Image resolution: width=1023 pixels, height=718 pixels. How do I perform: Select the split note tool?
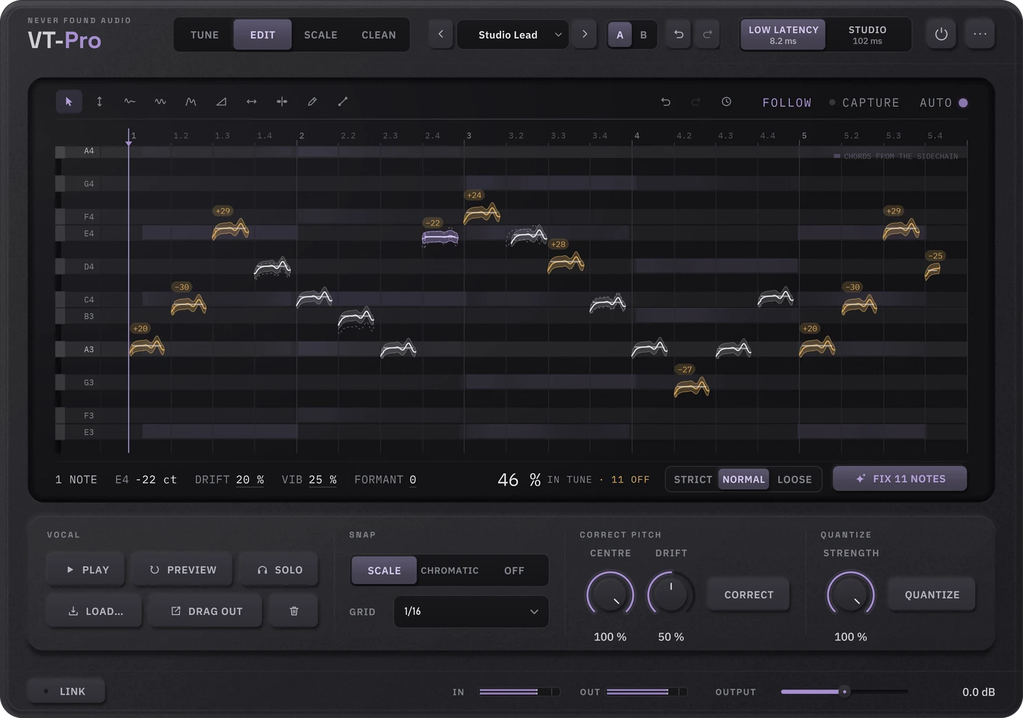(x=281, y=101)
